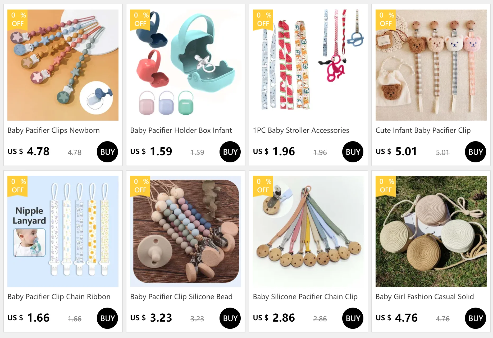Screen dimensions: 493x338
Task: Open the Baby Girl Fashion Casual Solid title
Action: [425, 297]
